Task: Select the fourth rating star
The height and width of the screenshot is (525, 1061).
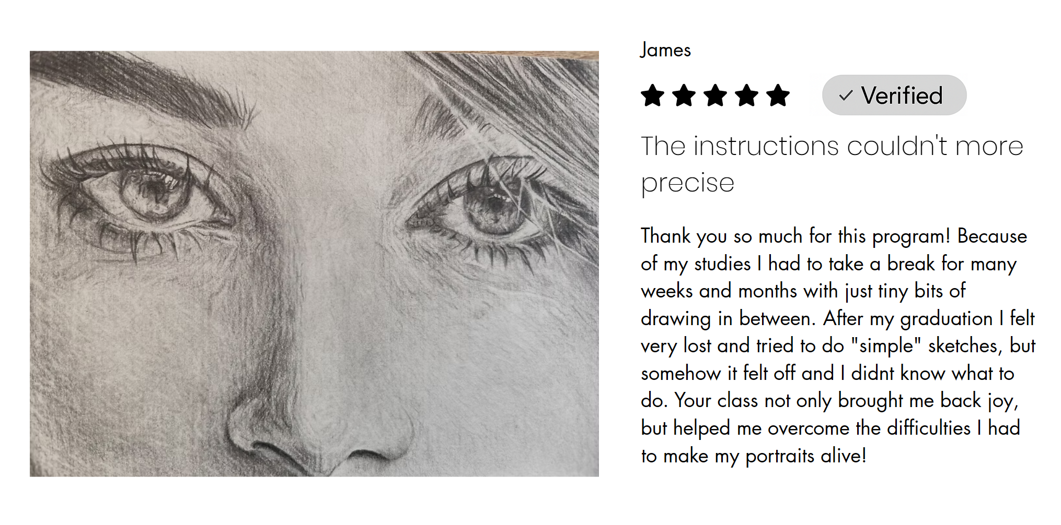Action: point(746,96)
